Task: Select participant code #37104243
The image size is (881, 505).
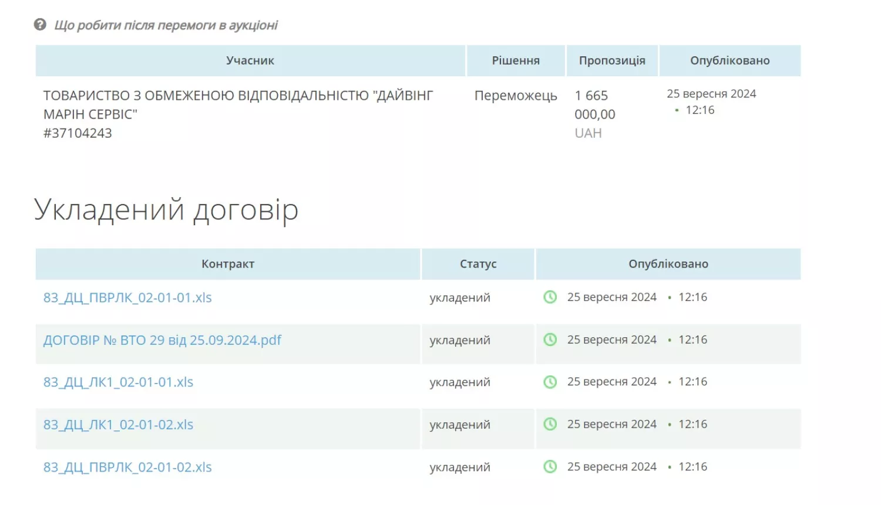Action: click(x=78, y=133)
